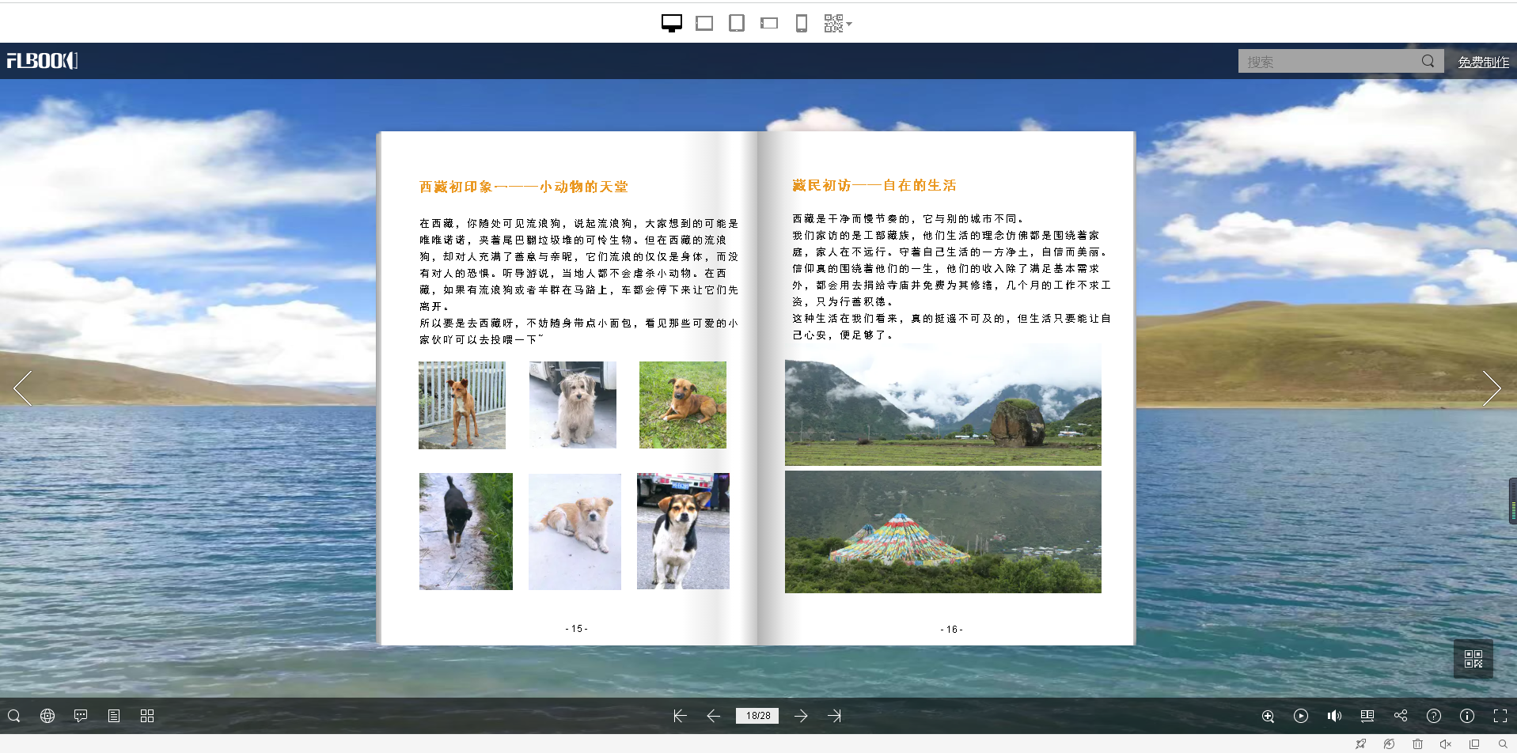
Task: Click the FLBOOK logo
Action: pos(42,61)
